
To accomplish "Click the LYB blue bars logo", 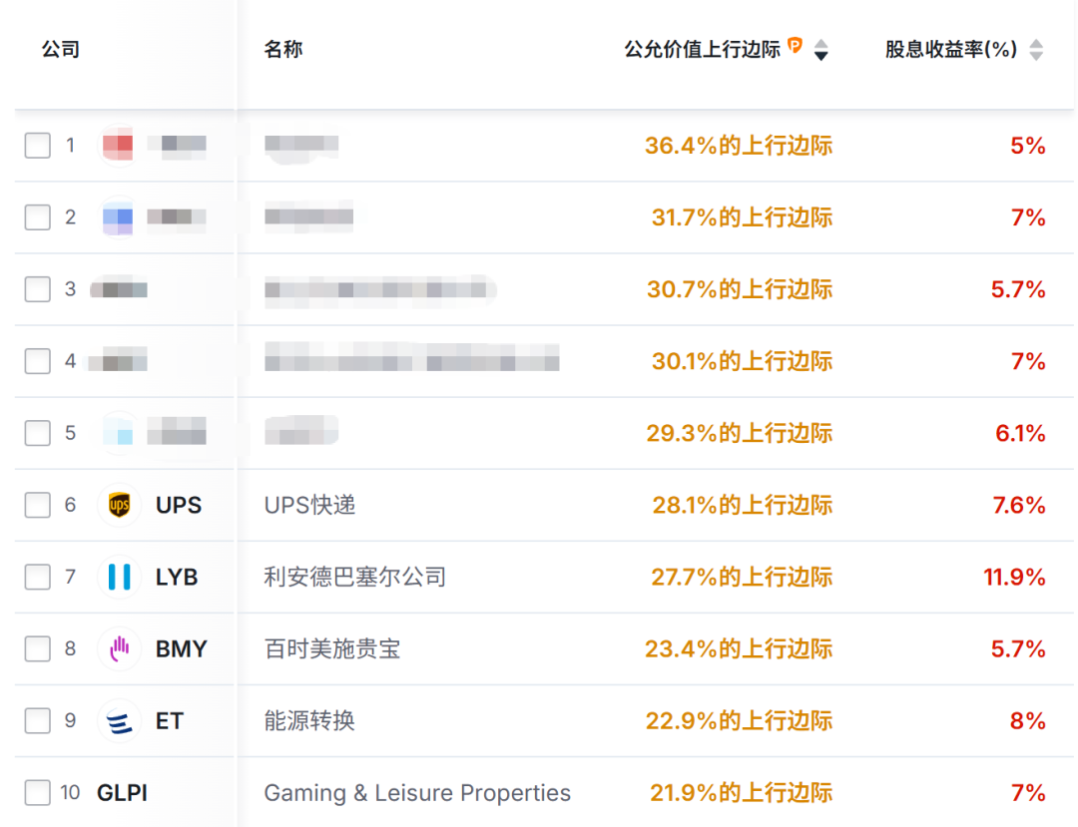I will click(x=119, y=578).
